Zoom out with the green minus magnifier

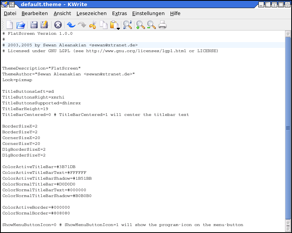click(151, 25)
